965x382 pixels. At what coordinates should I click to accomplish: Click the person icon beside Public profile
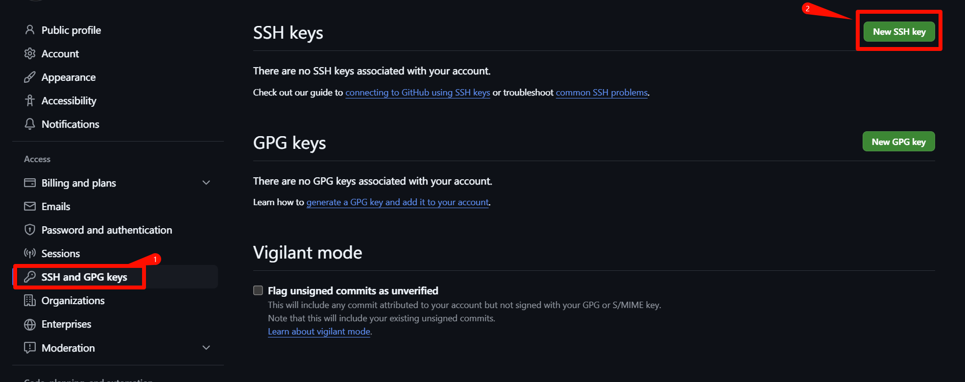30,30
